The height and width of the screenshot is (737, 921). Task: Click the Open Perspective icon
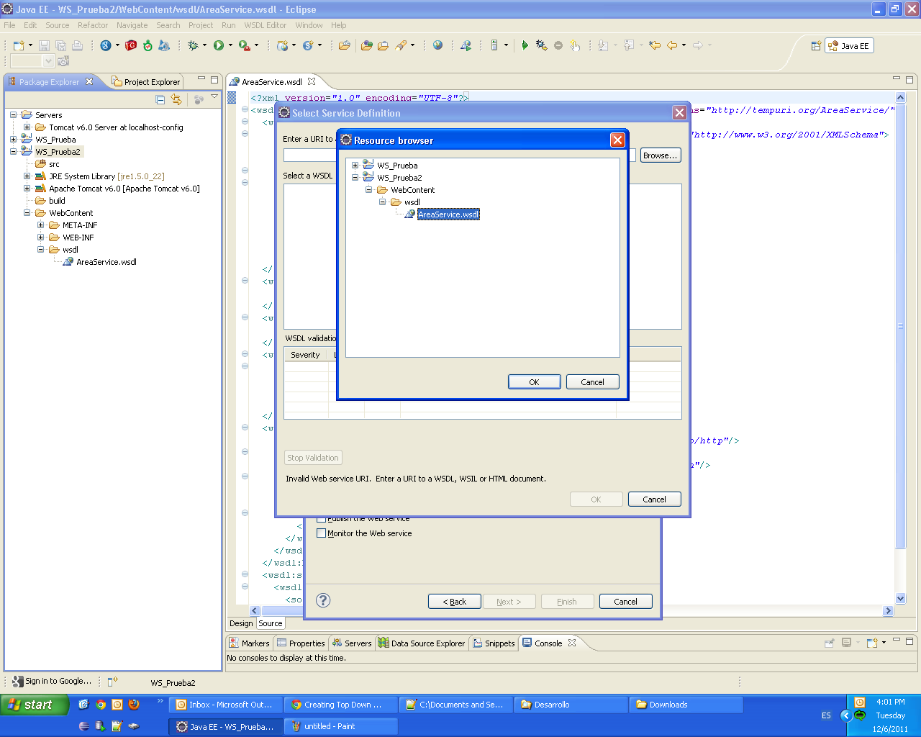[816, 46]
